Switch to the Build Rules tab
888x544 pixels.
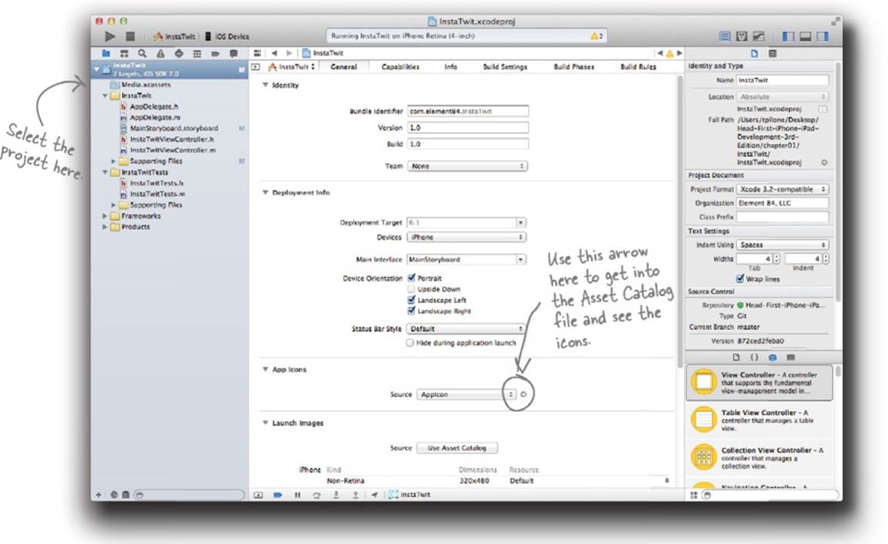click(638, 67)
